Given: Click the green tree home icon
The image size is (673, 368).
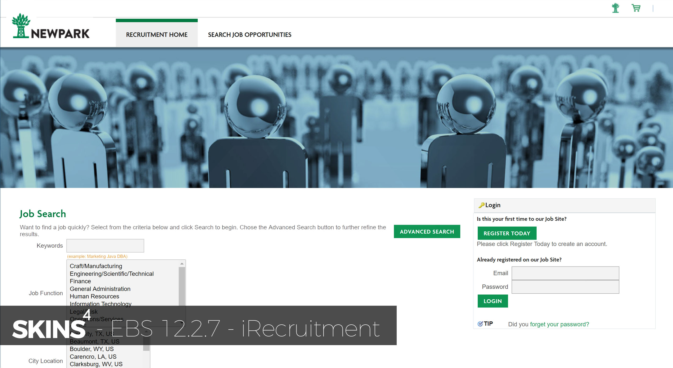Looking at the screenshot, I should coord(615,8).
